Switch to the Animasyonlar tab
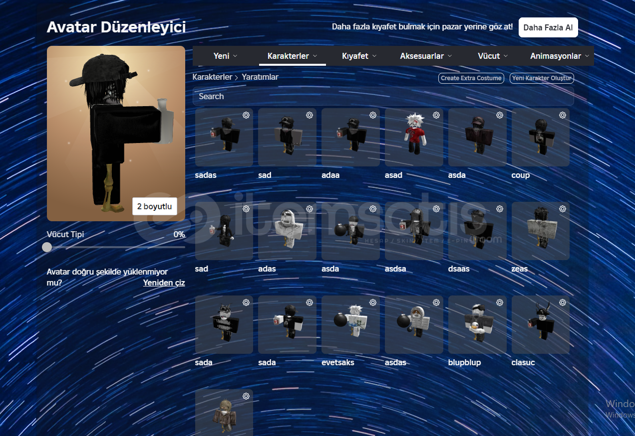Screen dimensions: 635x436 coord(560,56)
